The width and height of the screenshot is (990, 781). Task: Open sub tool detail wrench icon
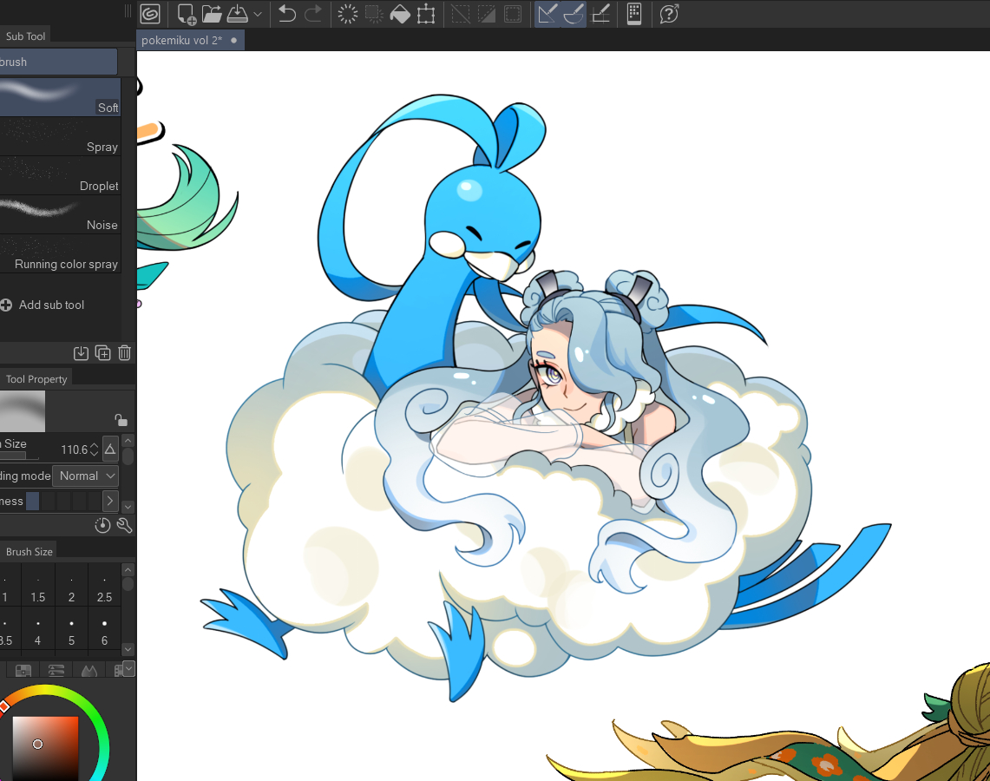pyautogui.click(x=124, y=525)
